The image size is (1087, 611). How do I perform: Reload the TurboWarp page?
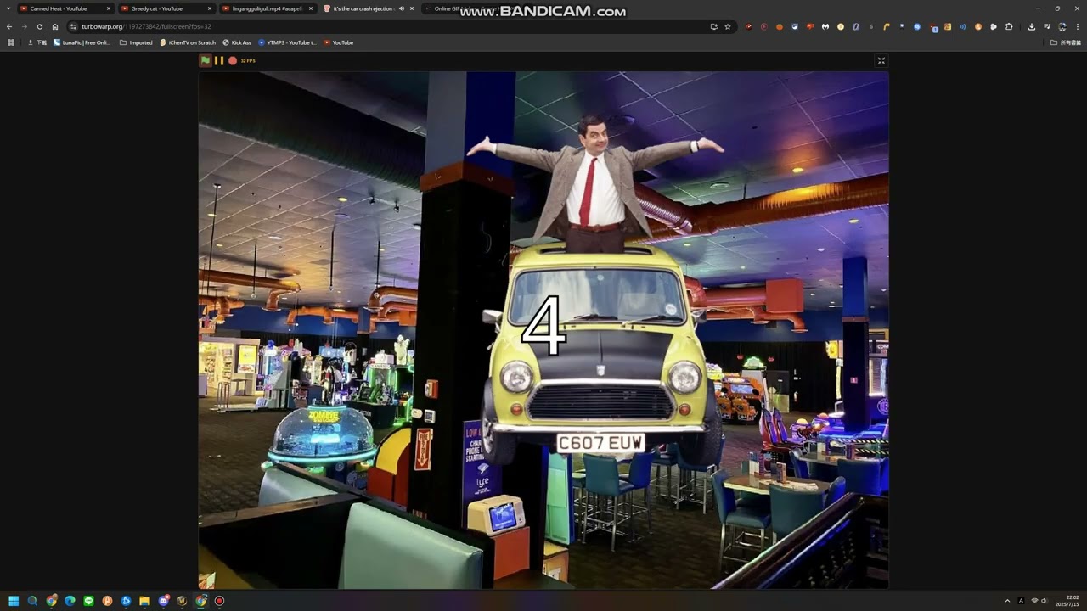click(39, 26)
